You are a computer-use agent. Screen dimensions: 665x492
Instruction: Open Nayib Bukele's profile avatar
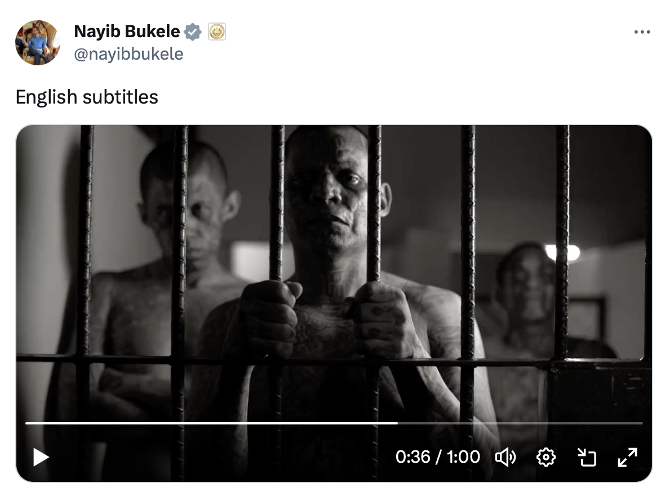click(x=38, y=42)
